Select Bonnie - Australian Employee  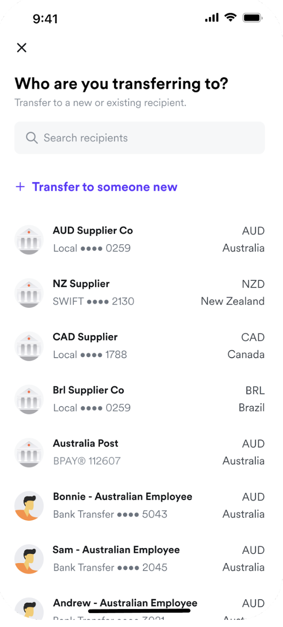[x=123, y=497]
